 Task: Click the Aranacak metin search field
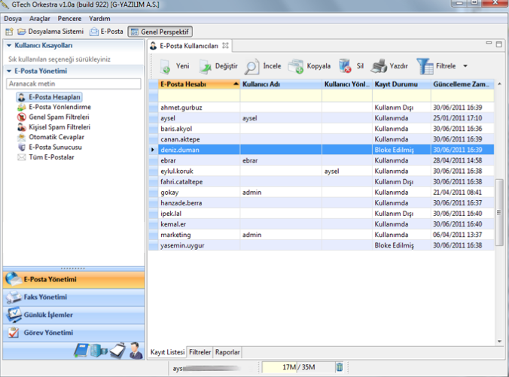point(73,84)
